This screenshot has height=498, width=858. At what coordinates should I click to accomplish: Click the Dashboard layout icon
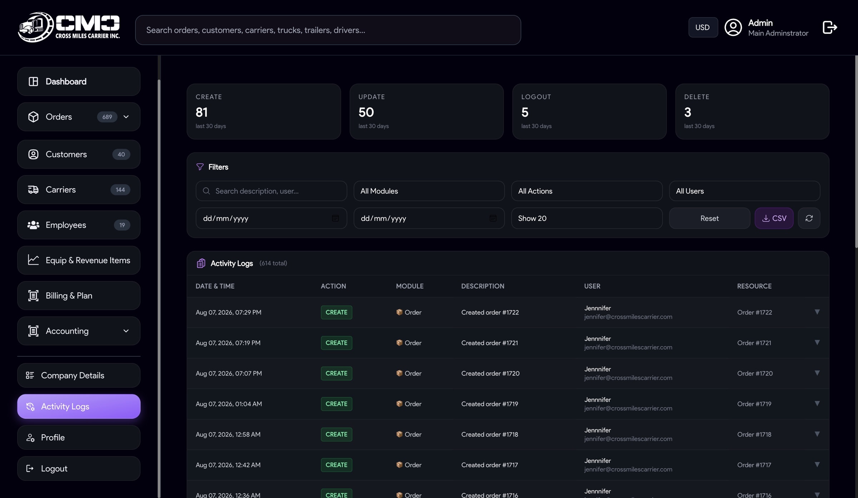coord(33,81)
